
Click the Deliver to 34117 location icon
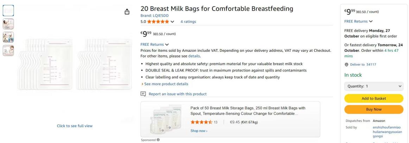tap(346, 64)
